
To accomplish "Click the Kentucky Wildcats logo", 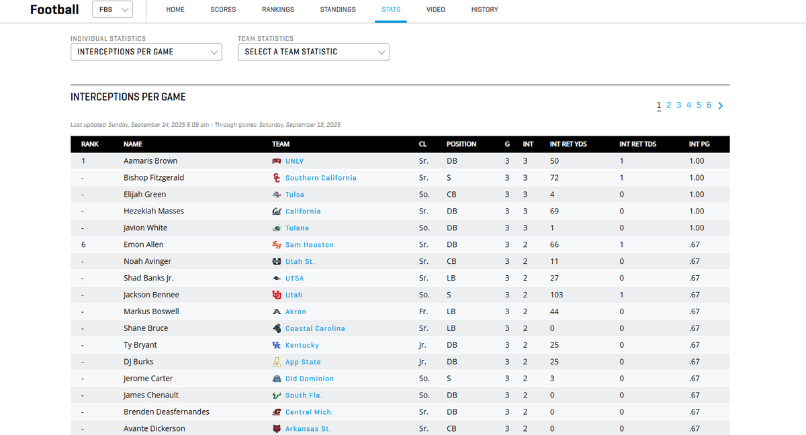I will (276, 344).
